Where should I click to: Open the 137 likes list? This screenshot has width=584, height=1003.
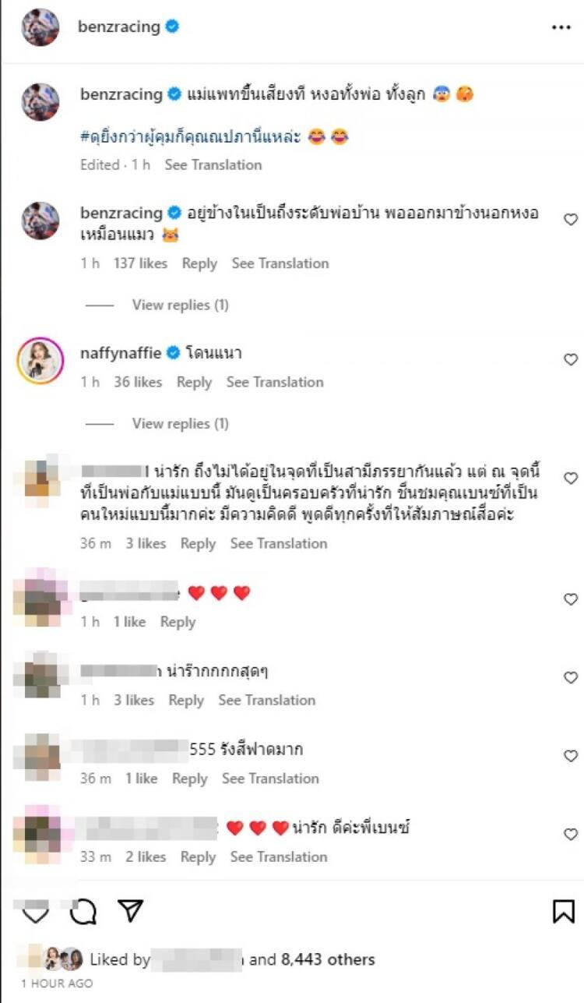click(140, 263)
